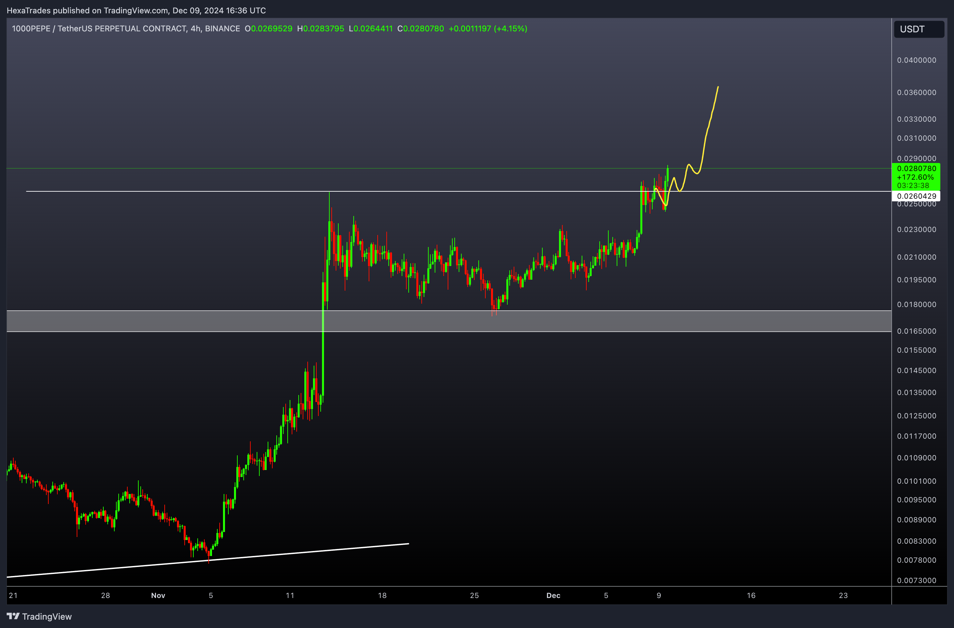Click price axis value 0.0195000

tap(917, 280)
